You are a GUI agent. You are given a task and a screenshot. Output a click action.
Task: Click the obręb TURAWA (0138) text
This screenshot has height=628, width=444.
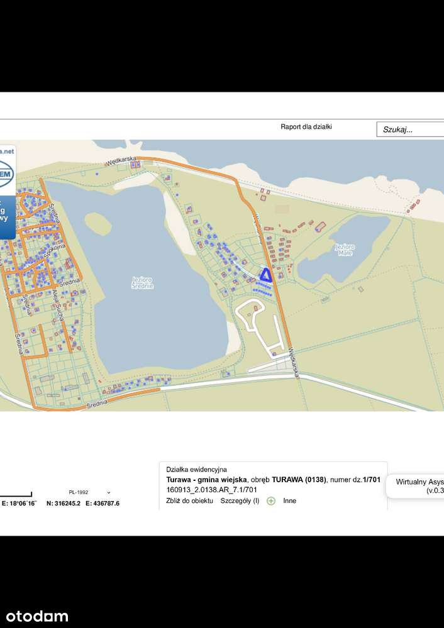click(289, 480)
